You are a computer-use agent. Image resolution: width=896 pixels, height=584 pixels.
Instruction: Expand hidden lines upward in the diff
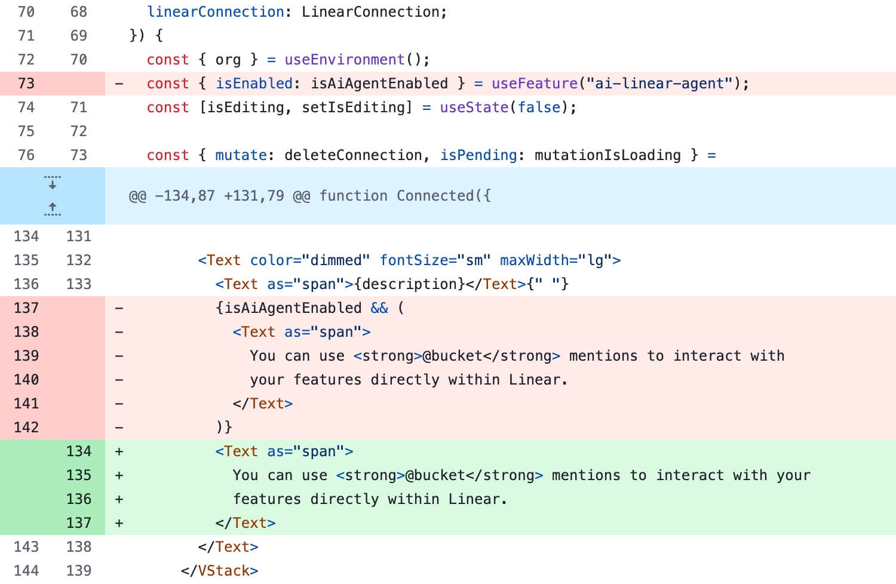click(53, 209)
